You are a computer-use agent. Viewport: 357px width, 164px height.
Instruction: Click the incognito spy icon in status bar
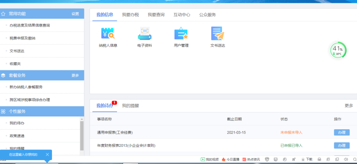pos(319,159)
